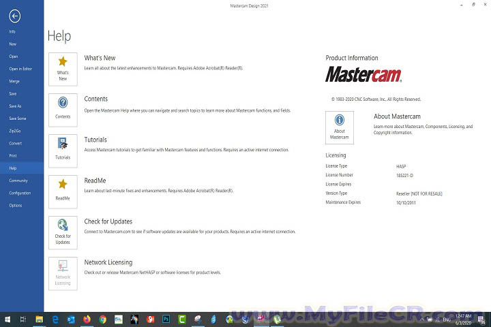The image size is (491, 327).
Task: Select Convert in the sidebar
Action: point(15,143)
